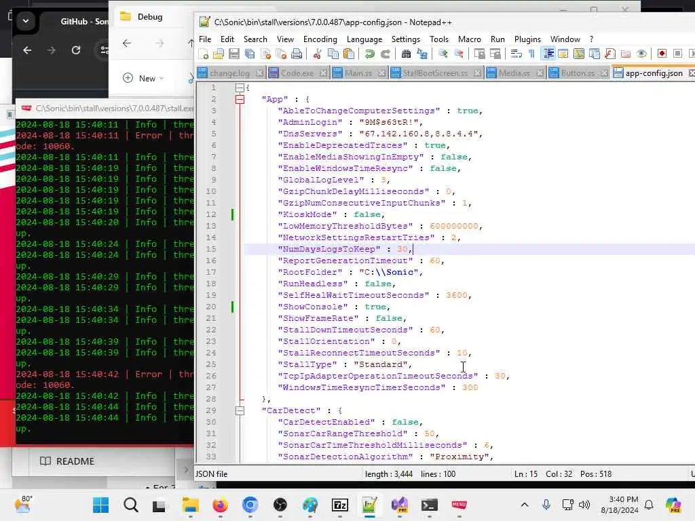Switch to change.log tab
The width and height of the screenshot is (695, 521).
pos(229,73)
